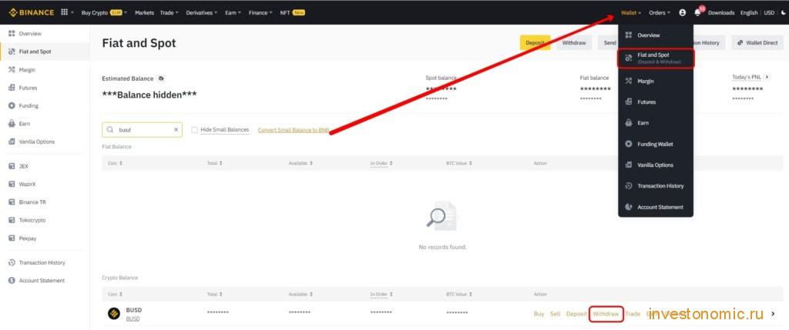Click Account Statement icon in Wallet dropdown
The image size is (789, 330).
pyautogui.click(x=628, y=207)
